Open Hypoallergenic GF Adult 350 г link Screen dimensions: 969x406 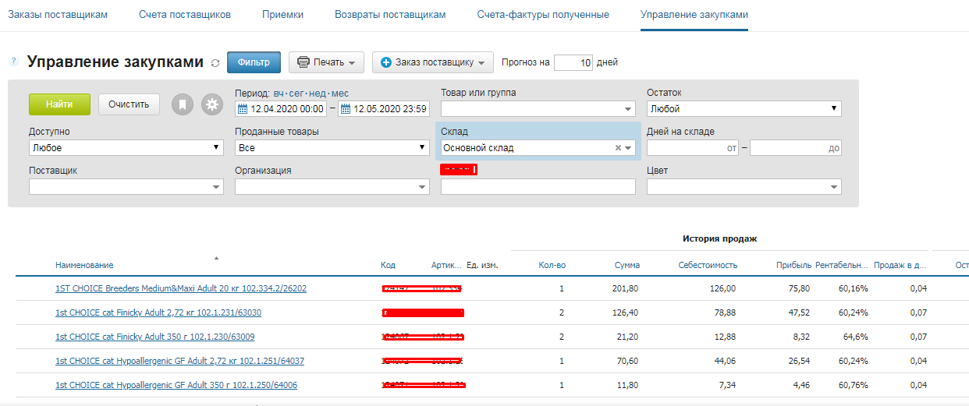point(176,385)
